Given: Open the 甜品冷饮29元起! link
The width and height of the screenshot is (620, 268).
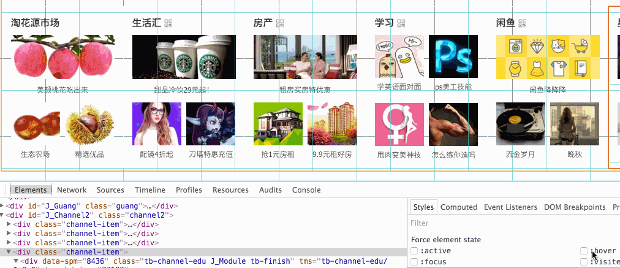Looking at the screenshot, I should tap(182, 90).
